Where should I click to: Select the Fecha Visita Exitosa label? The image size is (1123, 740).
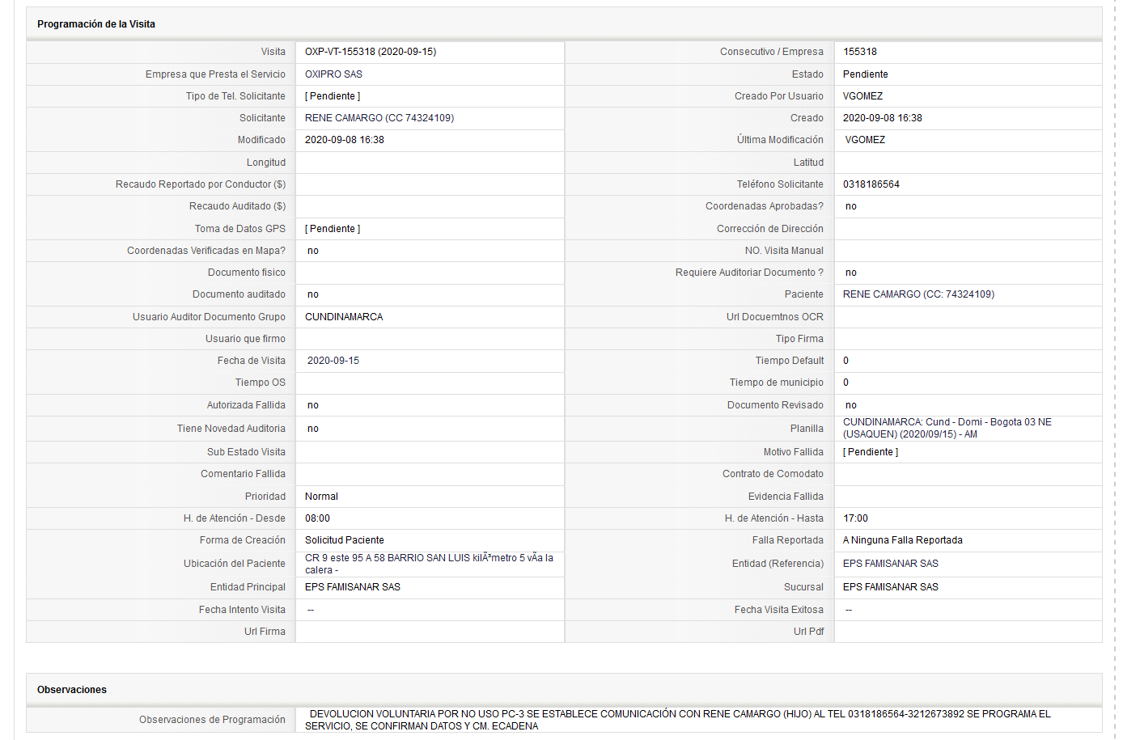[779, 610]
